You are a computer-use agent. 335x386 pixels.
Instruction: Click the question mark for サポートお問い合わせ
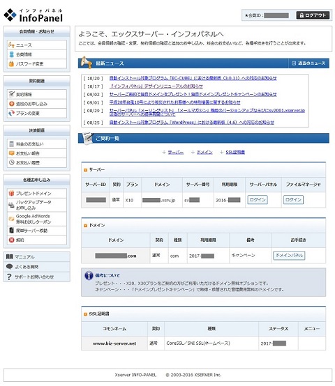[x=9, y=277]
